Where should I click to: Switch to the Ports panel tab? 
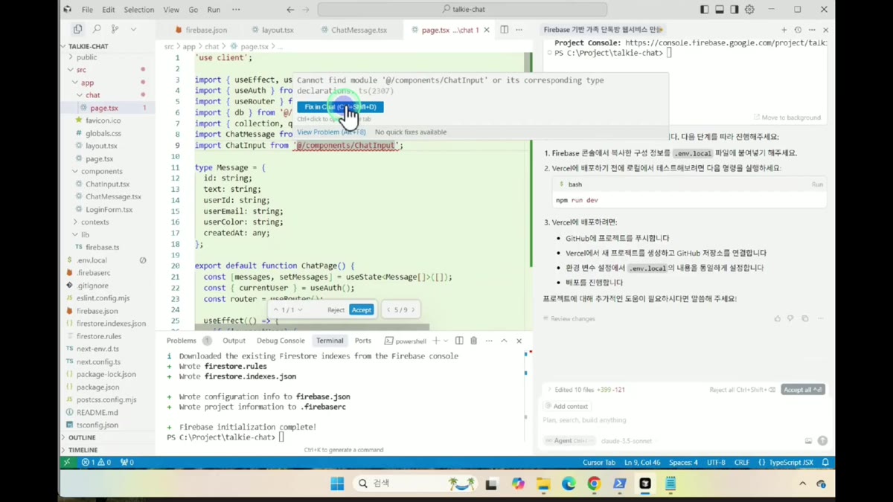363,341
